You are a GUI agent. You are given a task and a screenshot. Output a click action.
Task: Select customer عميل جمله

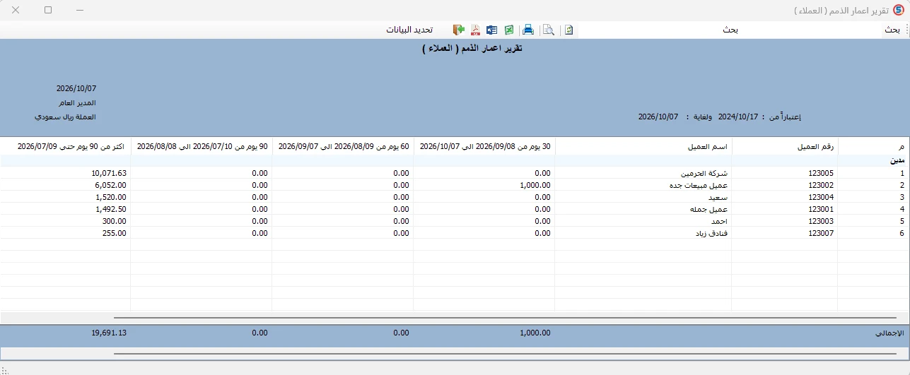pos(709,209)
